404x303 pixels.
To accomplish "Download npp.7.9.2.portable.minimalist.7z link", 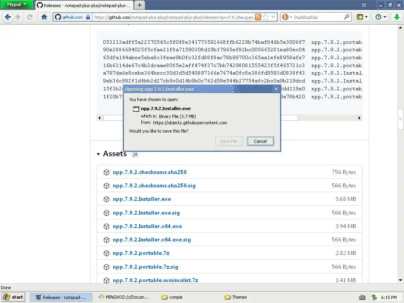I will (155, 280).
